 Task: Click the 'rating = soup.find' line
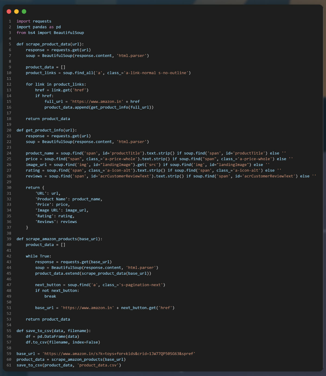pyautogui.click(x=154, y=170)
